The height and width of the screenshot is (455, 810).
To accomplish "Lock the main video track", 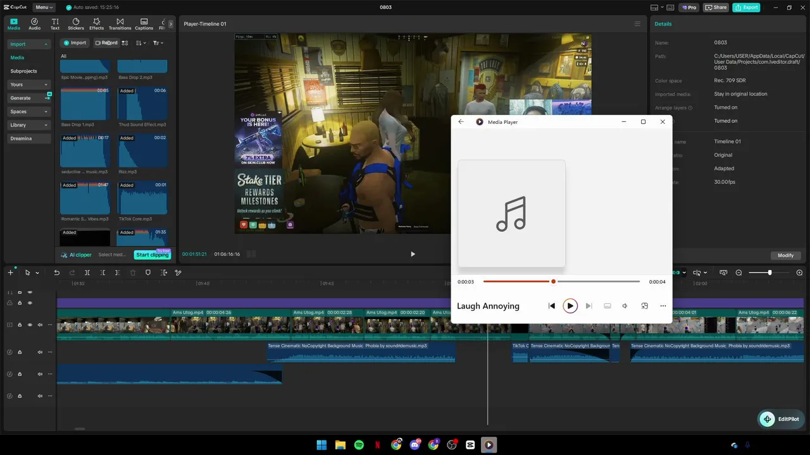I will (20, 325).
